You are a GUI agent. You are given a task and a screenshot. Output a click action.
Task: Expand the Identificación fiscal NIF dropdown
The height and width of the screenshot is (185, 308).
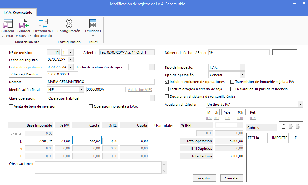point(82,89)
